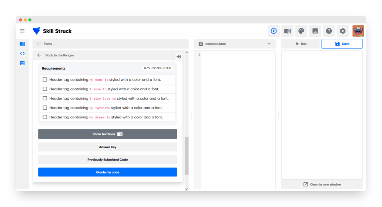
Task: Click in the code editor line 1
Action: click(x=237, y=55)
